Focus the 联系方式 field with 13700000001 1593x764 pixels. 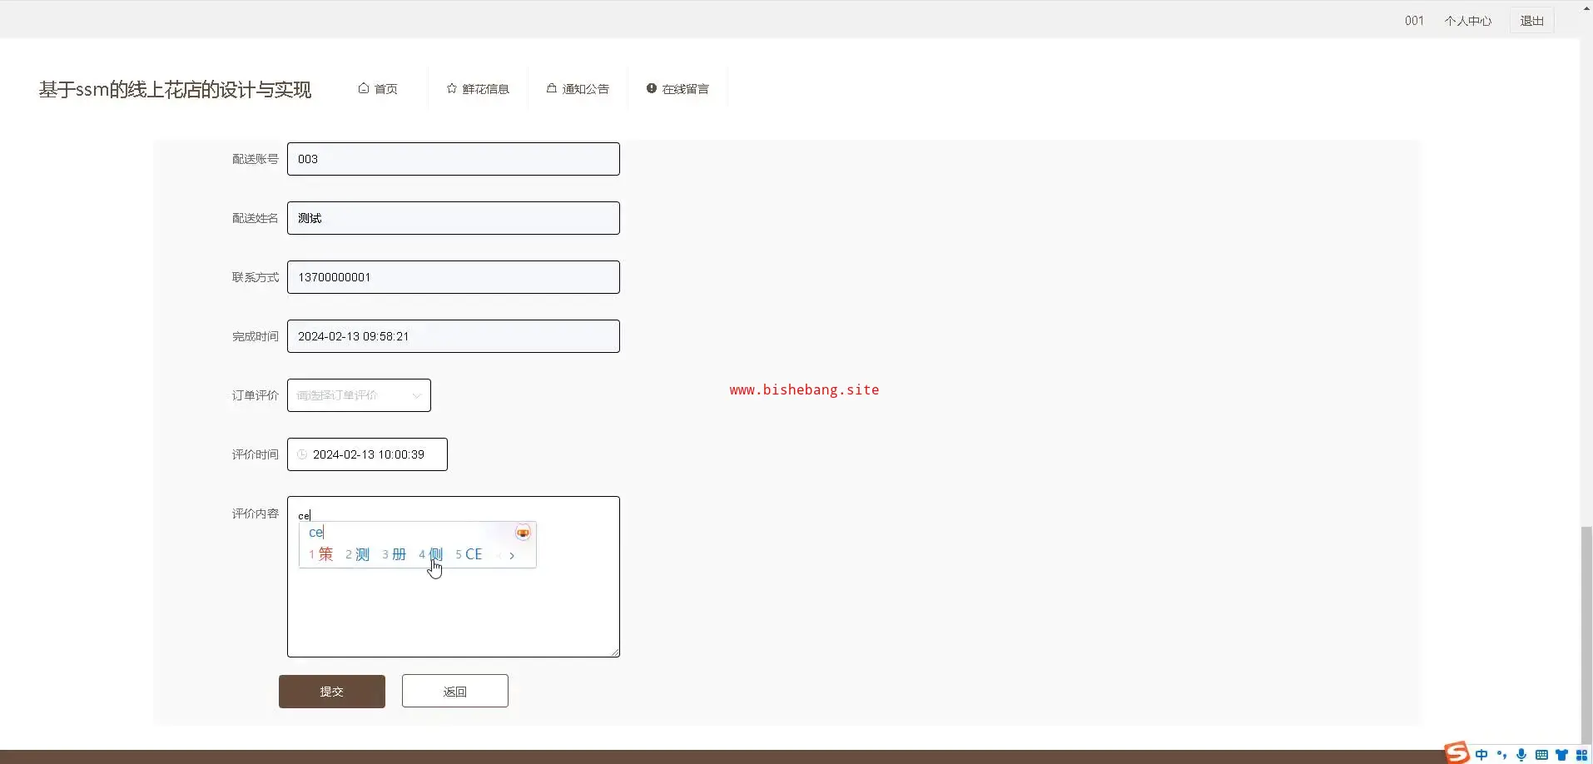[x=454, y=277]
